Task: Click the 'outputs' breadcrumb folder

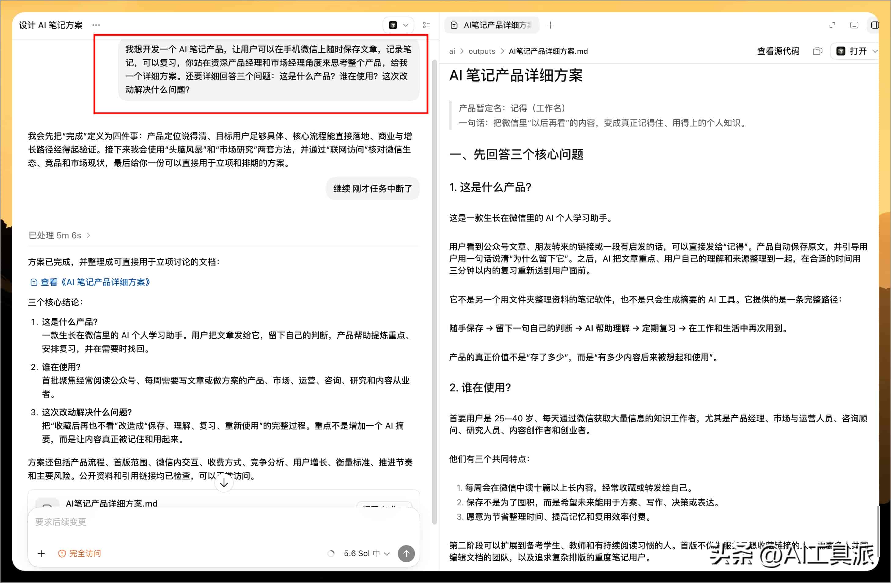Action: coord(482,51)
